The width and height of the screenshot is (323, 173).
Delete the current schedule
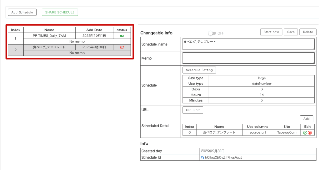pyautogui.click(x=308, y=32)
